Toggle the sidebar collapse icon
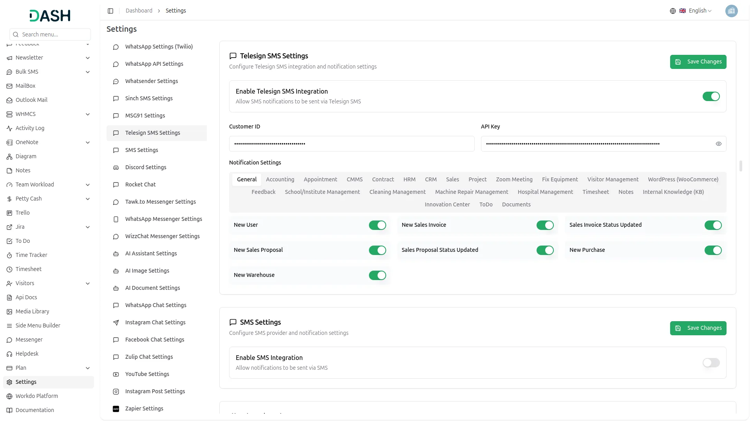 tap(110, 11)
